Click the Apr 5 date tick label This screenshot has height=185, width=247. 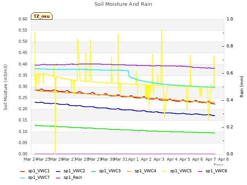click(x=184, y=159)
